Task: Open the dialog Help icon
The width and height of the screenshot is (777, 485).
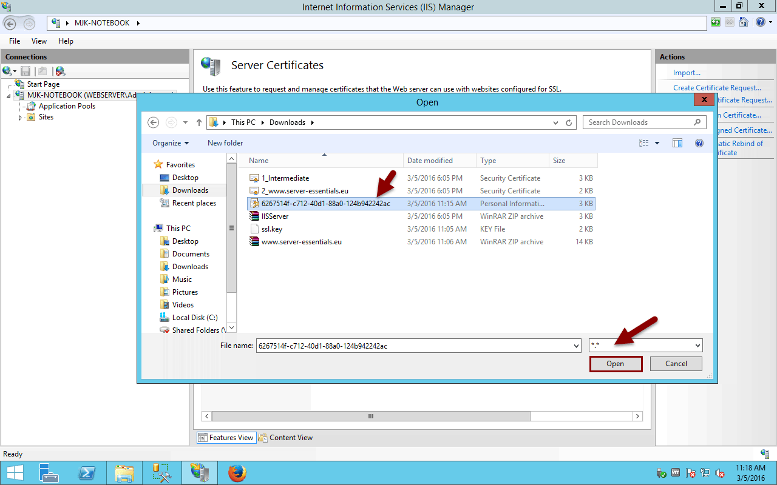Action: pyautogui.click(x=699, y=143)
